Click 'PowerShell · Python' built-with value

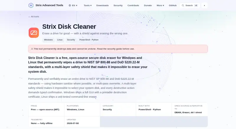(150, 110)
